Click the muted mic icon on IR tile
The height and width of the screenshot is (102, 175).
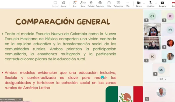[x=164, y=20]
